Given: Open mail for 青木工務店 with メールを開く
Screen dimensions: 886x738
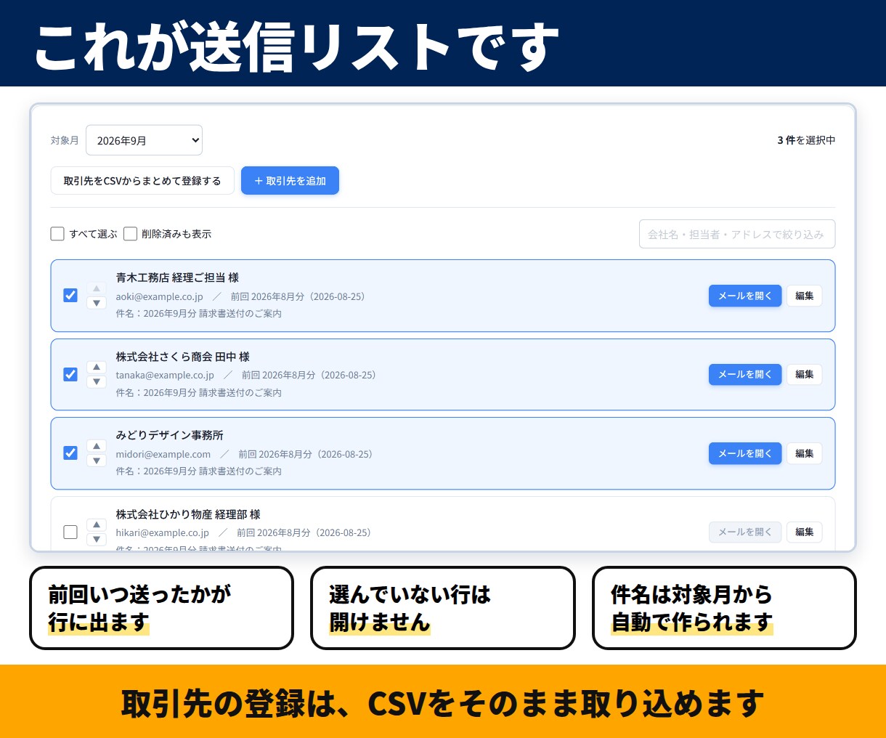Looking at the screenshot, I should pos(745,296).
